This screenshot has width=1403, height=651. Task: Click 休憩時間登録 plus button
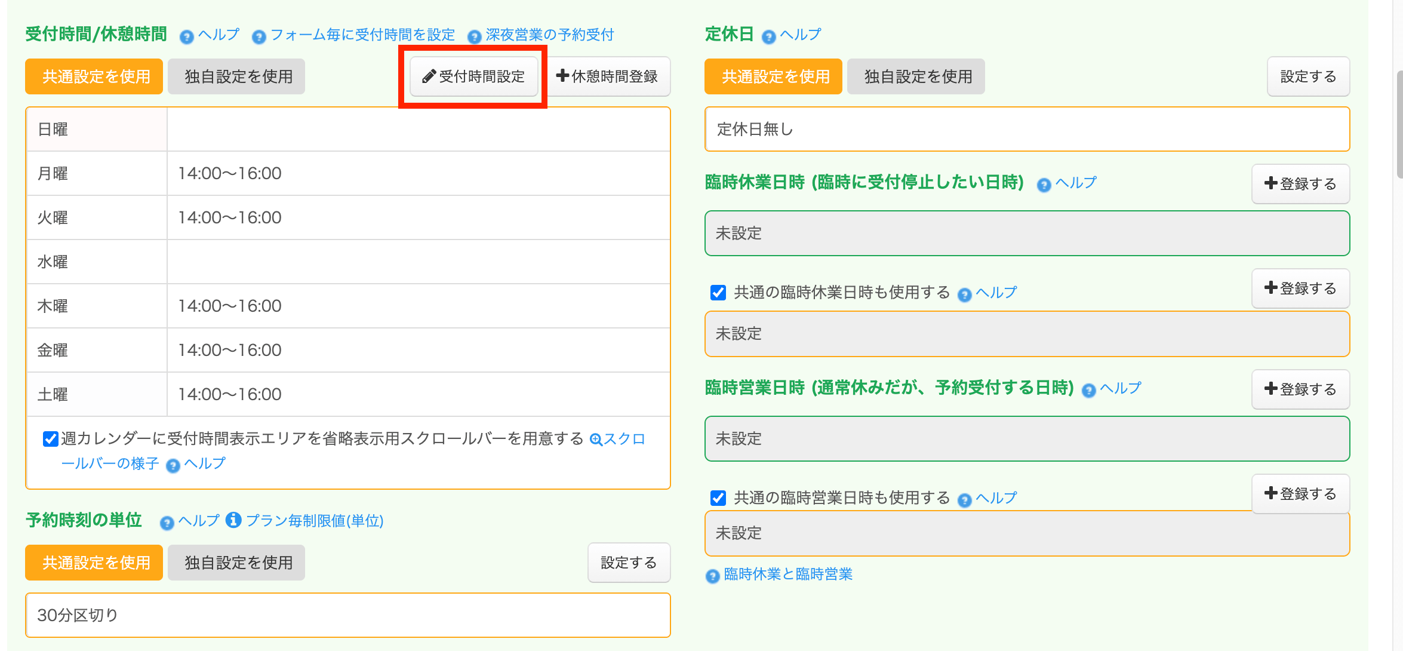(x=607, y=76)
